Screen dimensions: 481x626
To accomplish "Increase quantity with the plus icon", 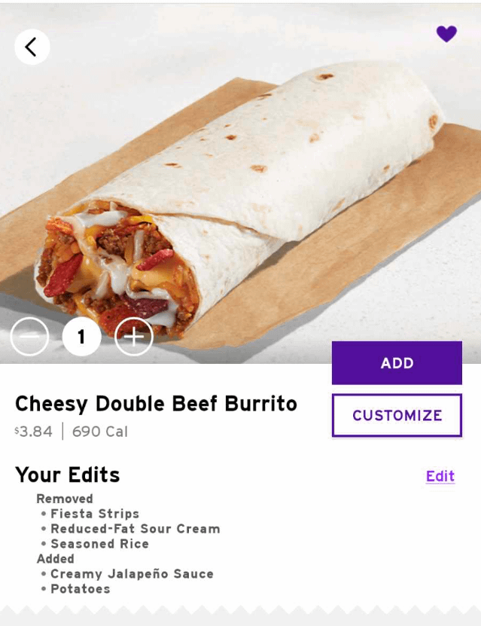I will (134, 337).
